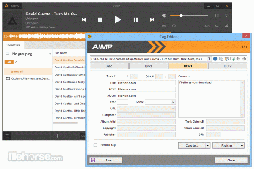Select David Guetta - Little Bad track
Image resolution: width=254 pixels, height=169 pixels.
coord(69,111)
